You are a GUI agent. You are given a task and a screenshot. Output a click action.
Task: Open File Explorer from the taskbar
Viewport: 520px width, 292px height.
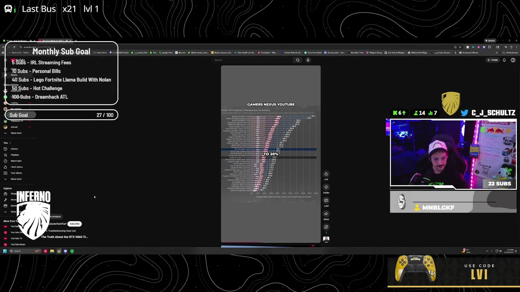tap(52, 251)
